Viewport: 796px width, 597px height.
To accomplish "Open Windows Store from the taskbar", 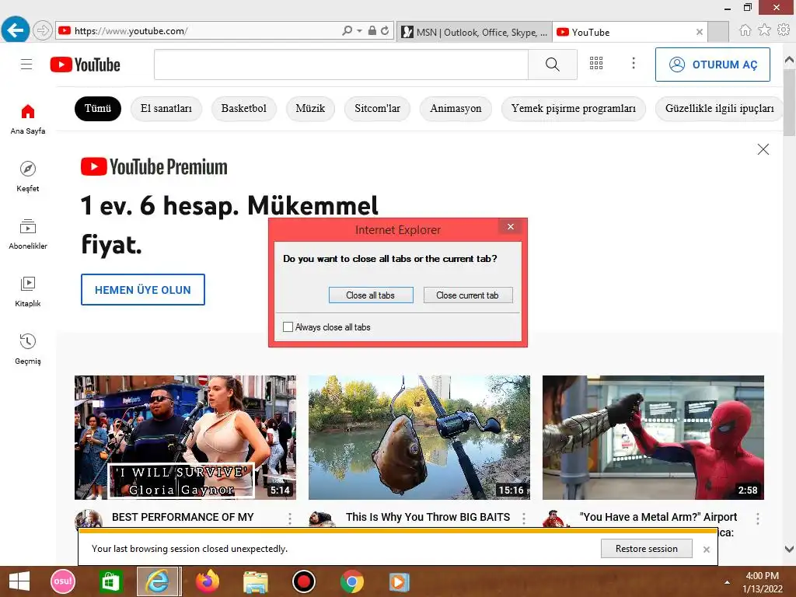I will 110,581.
